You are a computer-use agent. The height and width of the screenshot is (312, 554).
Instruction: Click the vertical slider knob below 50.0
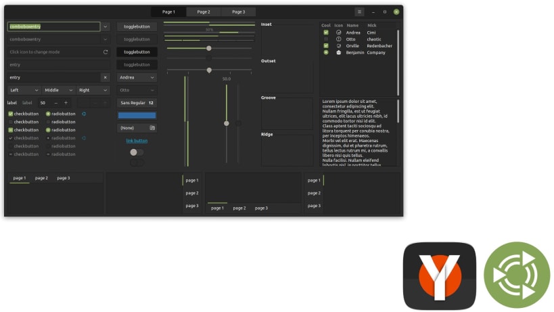[227, 123]
